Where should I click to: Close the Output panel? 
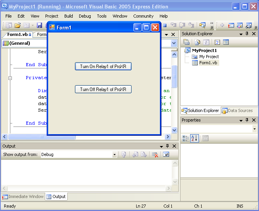click(x=174, y=146)
